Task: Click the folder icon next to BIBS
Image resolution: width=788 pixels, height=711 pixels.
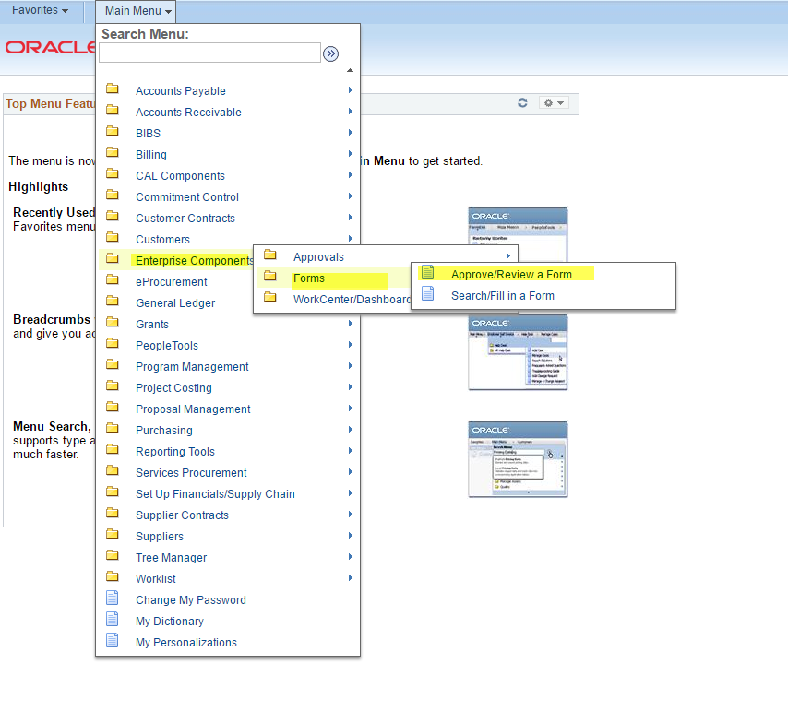Action: click(112, 131)
